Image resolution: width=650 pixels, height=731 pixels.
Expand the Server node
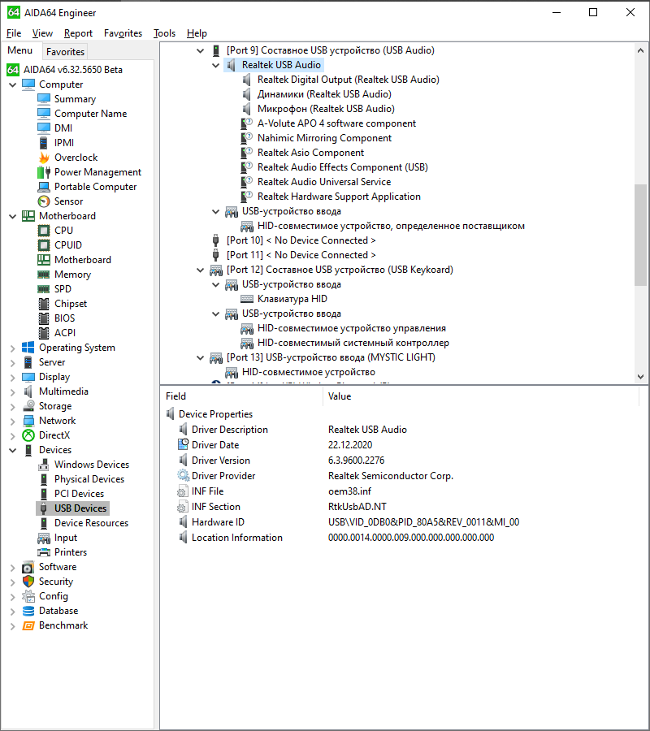click(x=13, y=362)
